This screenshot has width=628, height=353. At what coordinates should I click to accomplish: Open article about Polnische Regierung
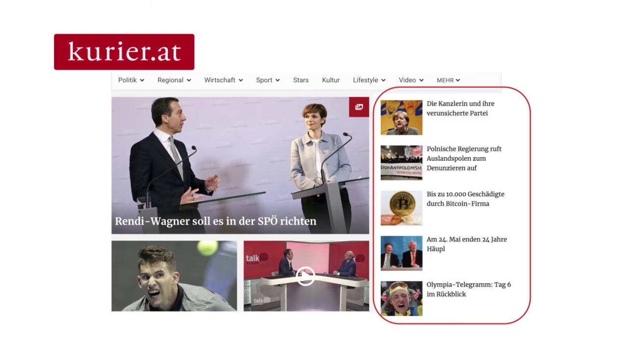tap(464, 158)
